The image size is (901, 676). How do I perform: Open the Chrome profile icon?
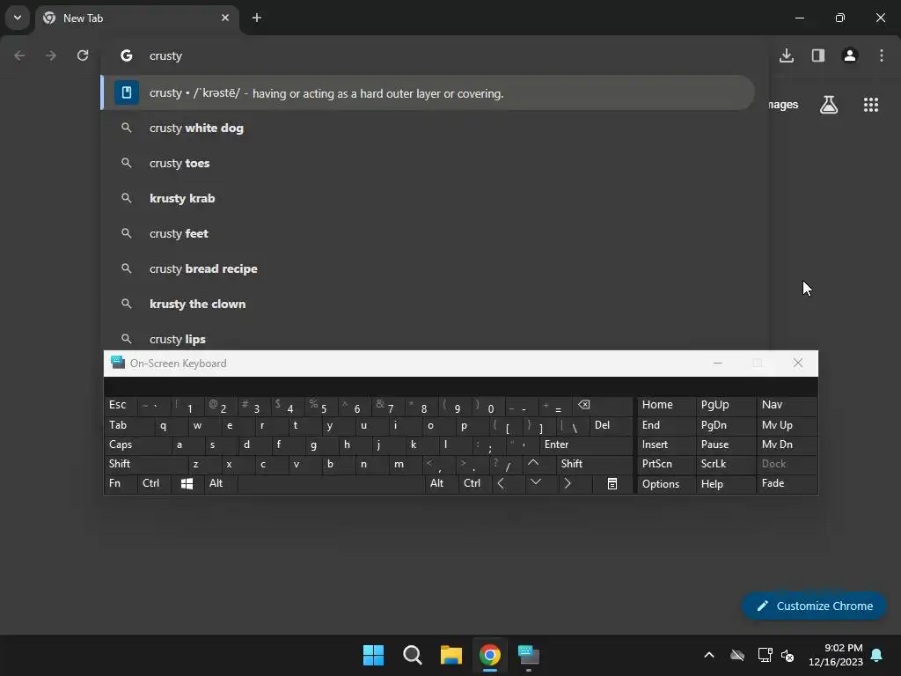850,55
